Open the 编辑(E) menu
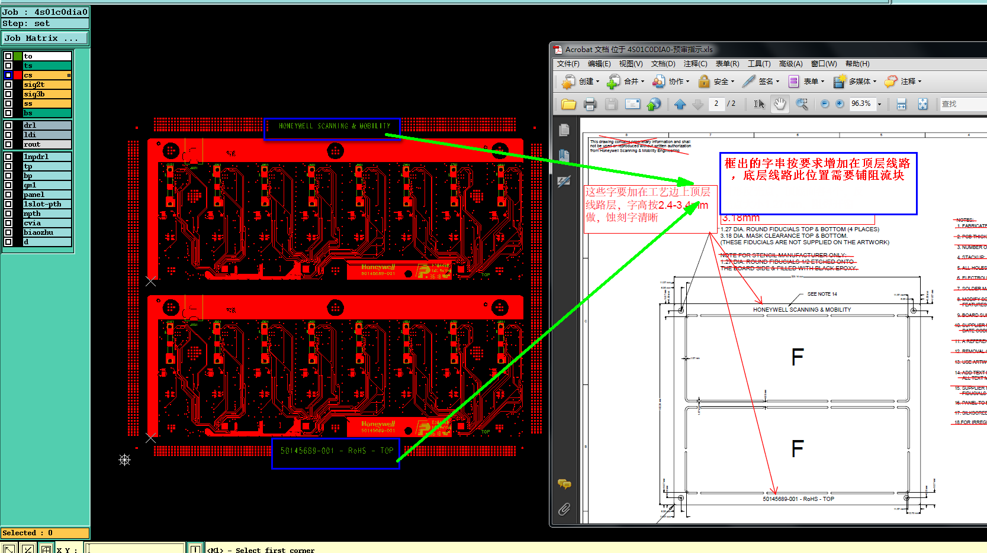Viewport: 987px width, 553px height. [599, 64]
